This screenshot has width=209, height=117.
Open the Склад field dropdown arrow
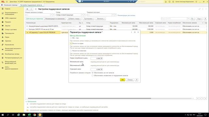(x=82, y=15)
